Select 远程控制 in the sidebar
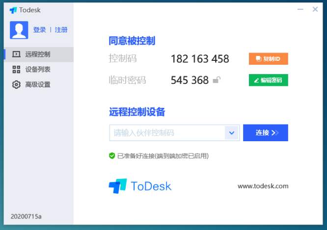327x230 pixels. (x=39, y=54)
